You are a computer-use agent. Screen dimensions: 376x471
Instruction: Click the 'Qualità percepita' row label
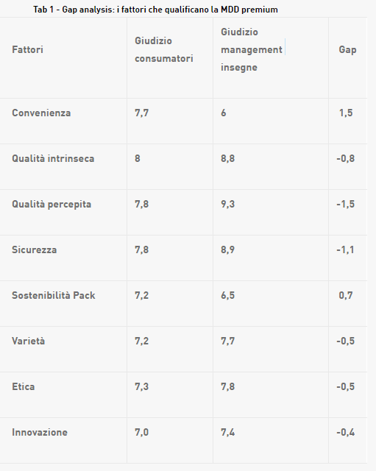[x=52, y=205]
